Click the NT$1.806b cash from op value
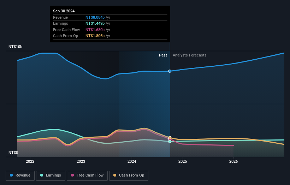 [95, 36]
